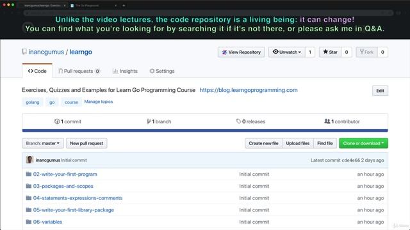Click folder icon beside 03-packages-and-scopes
The height and width of the screenshot is (230, 410).
pos(29,186)
